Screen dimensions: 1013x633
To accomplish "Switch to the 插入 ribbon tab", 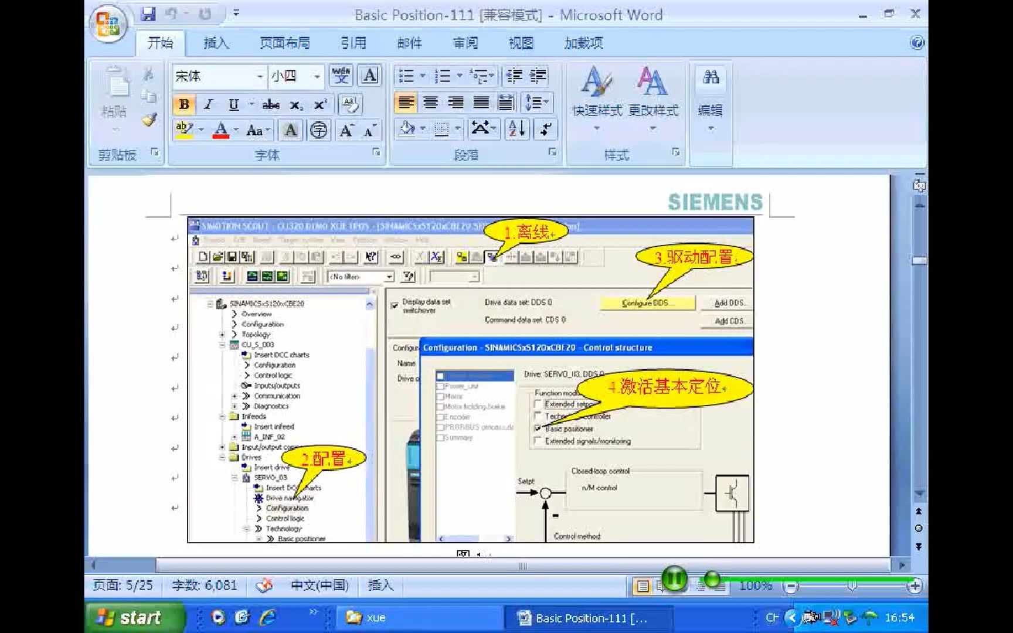I will tap(216, 43).
